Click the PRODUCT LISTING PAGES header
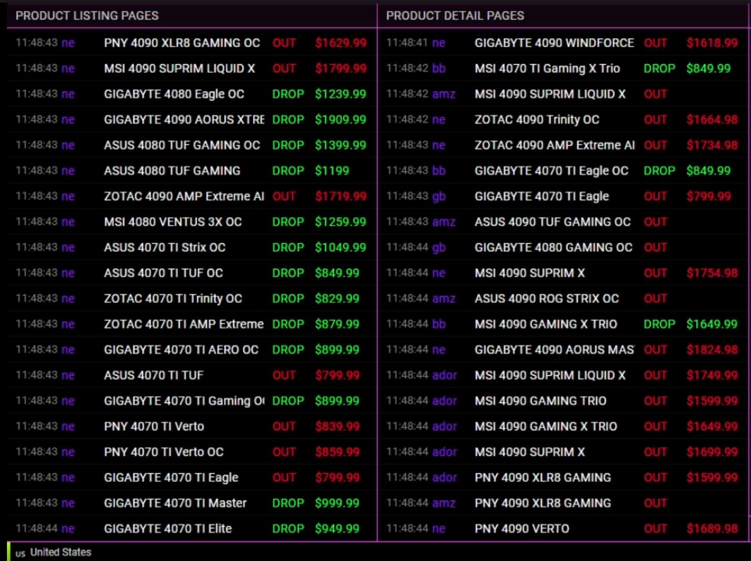The width and height of the screenshot is (751, 561). [87, 16]
